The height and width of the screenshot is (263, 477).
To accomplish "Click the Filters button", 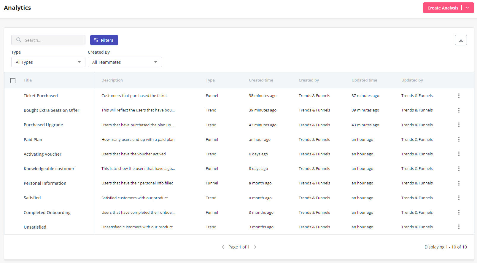I will coord(104,40).
